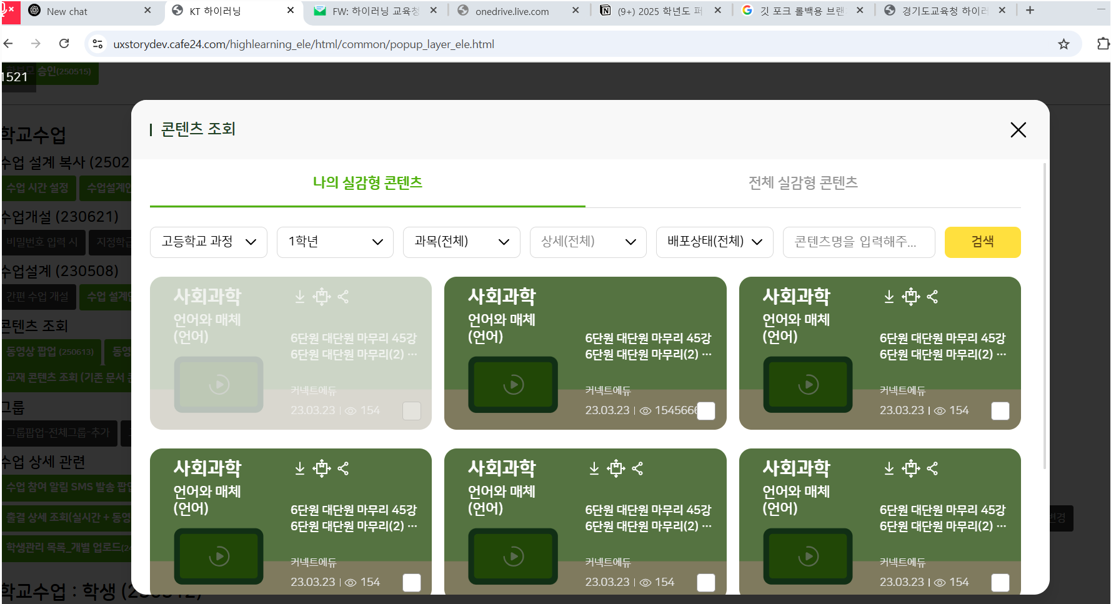The height and width of the screenshot is (604, 1111).
Task: Close the 콘텐츠 조회 popup
Action: [1018, 130]
